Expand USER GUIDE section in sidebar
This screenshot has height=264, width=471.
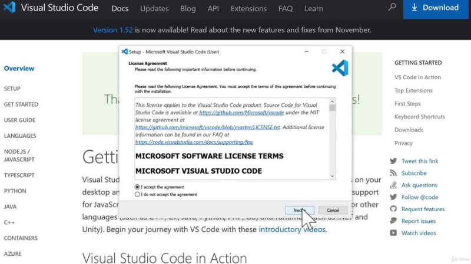(19, 120)
